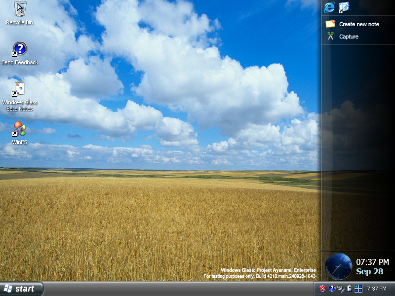Click the blue help question tray icon
The image size is (395, 296).
[x=332, y=288]
